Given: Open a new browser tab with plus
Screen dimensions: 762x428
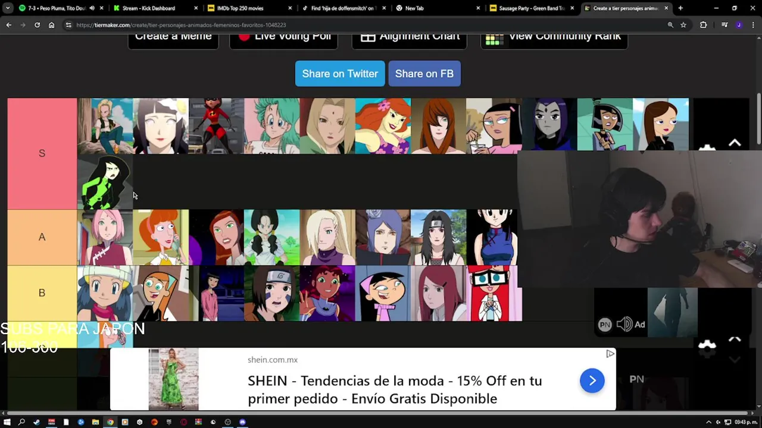Looking at the screenshot, I should coord(680,8).
